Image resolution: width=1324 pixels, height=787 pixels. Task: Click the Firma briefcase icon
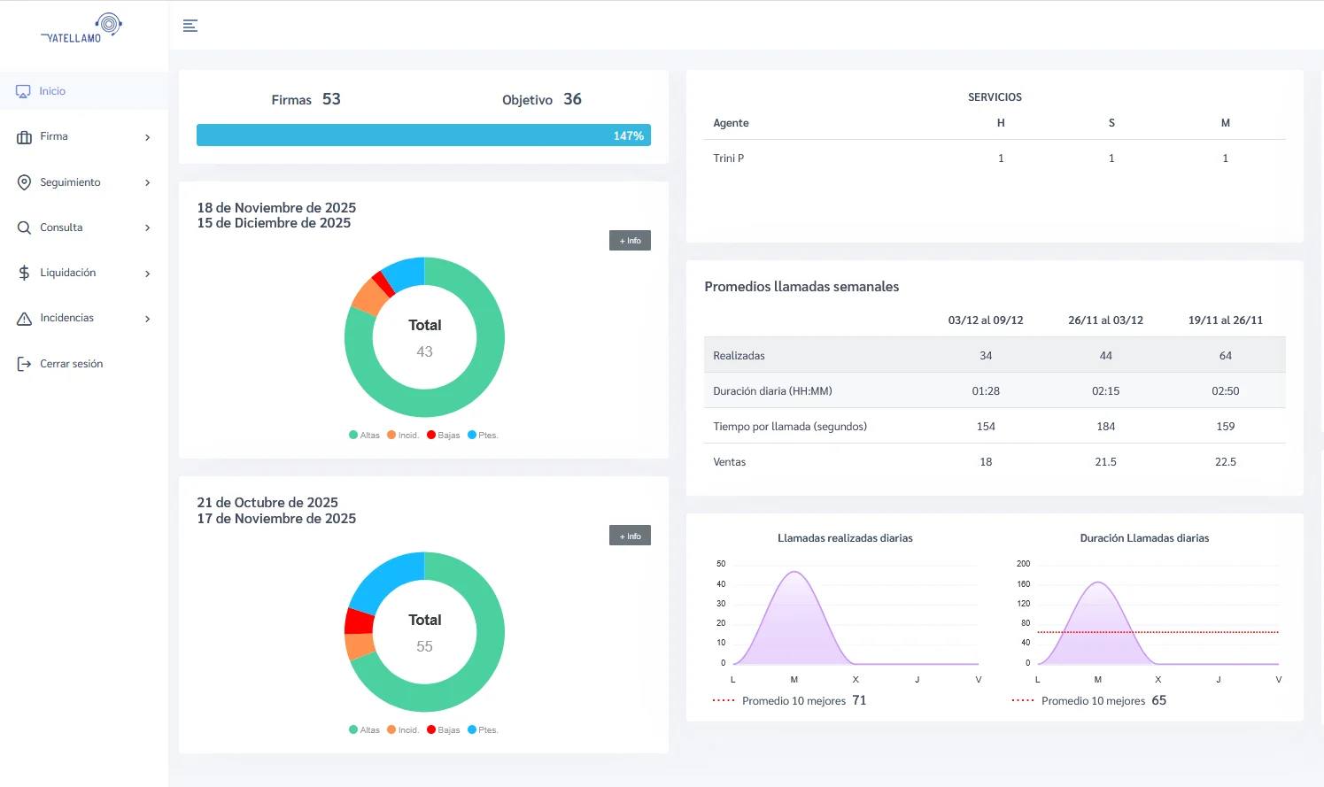[24, 137]
